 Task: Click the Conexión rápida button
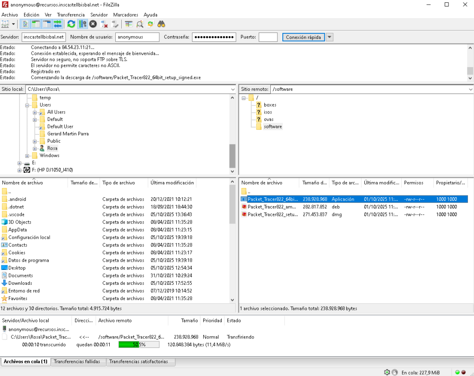click(x=303, y=37)
